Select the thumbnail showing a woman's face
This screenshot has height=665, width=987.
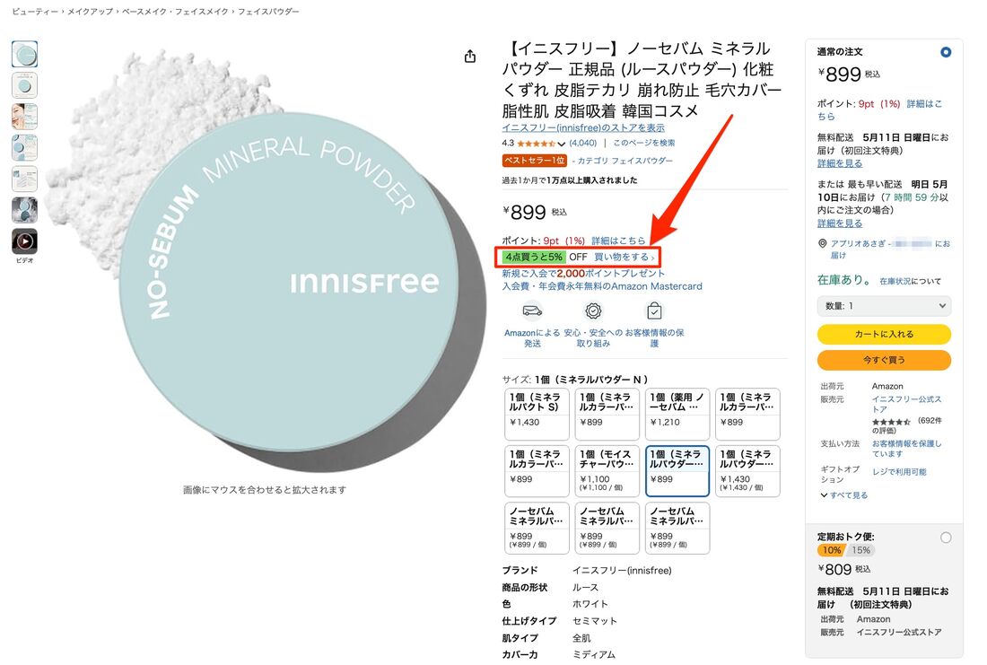[24, 117]
